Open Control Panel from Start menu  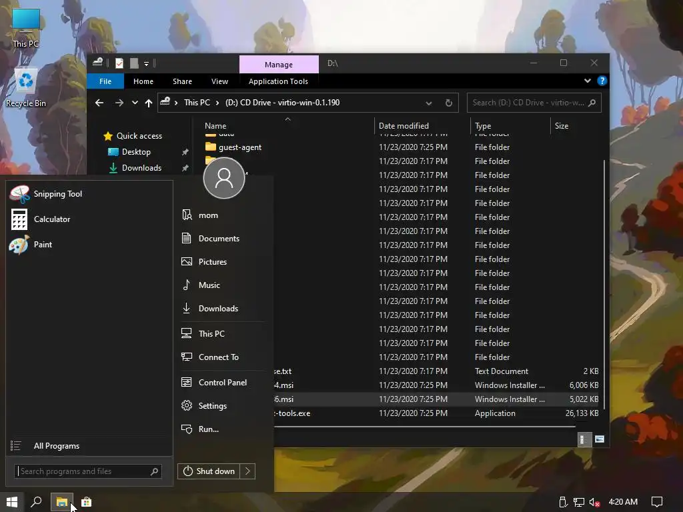click(x=223, y=382)
